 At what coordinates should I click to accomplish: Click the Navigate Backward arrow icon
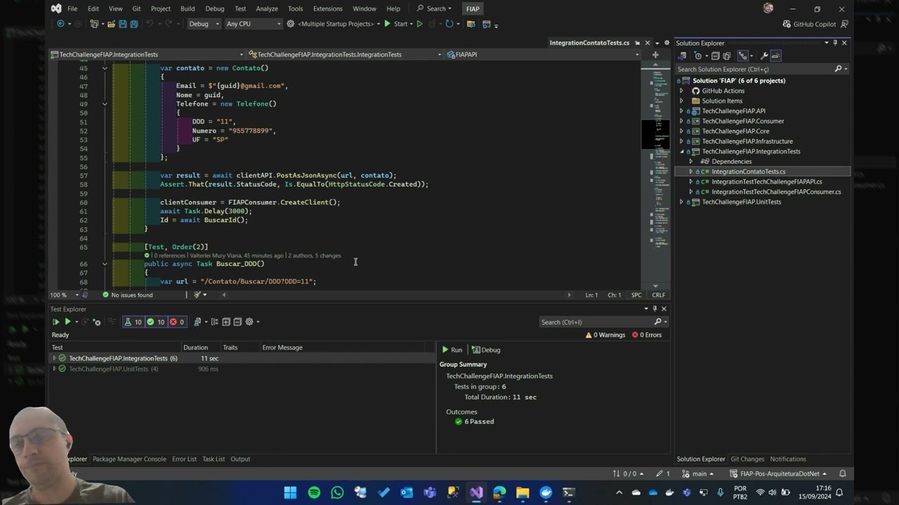[x=60, y=24]
